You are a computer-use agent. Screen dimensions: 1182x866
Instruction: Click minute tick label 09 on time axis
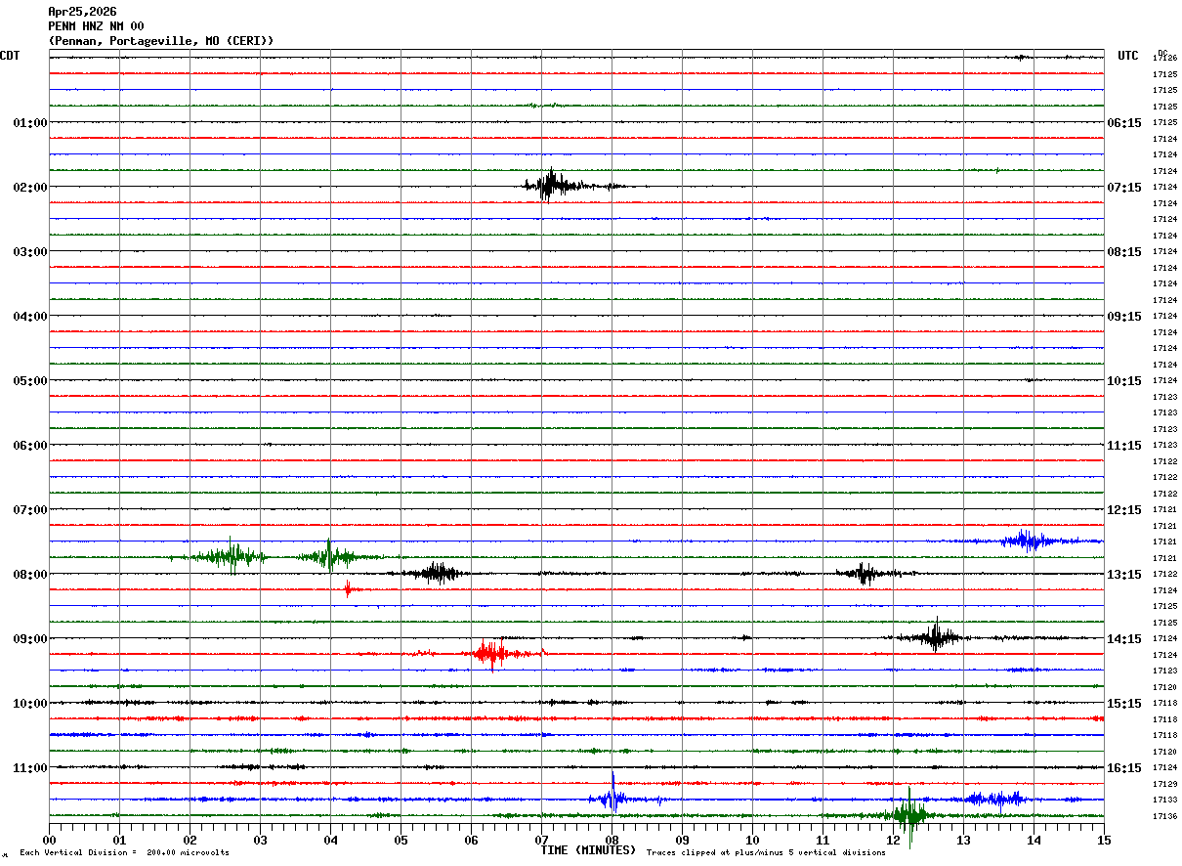tap(682, 841)
